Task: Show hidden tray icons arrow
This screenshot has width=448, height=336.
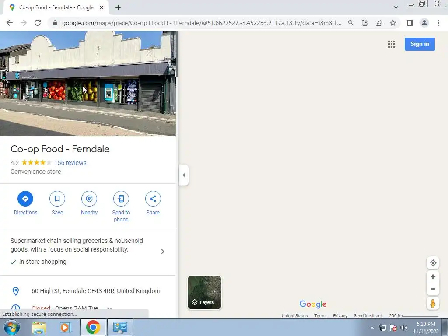Action: 372,328
